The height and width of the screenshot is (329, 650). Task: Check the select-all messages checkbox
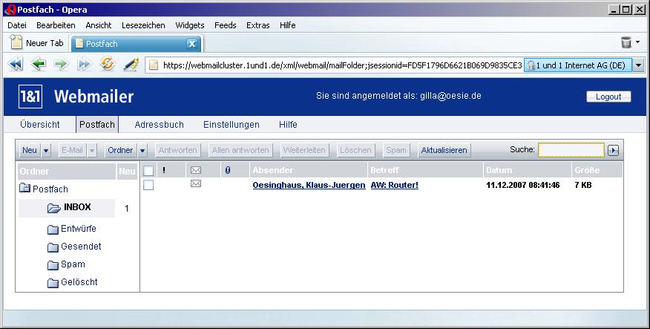click(x=148, y=170)
